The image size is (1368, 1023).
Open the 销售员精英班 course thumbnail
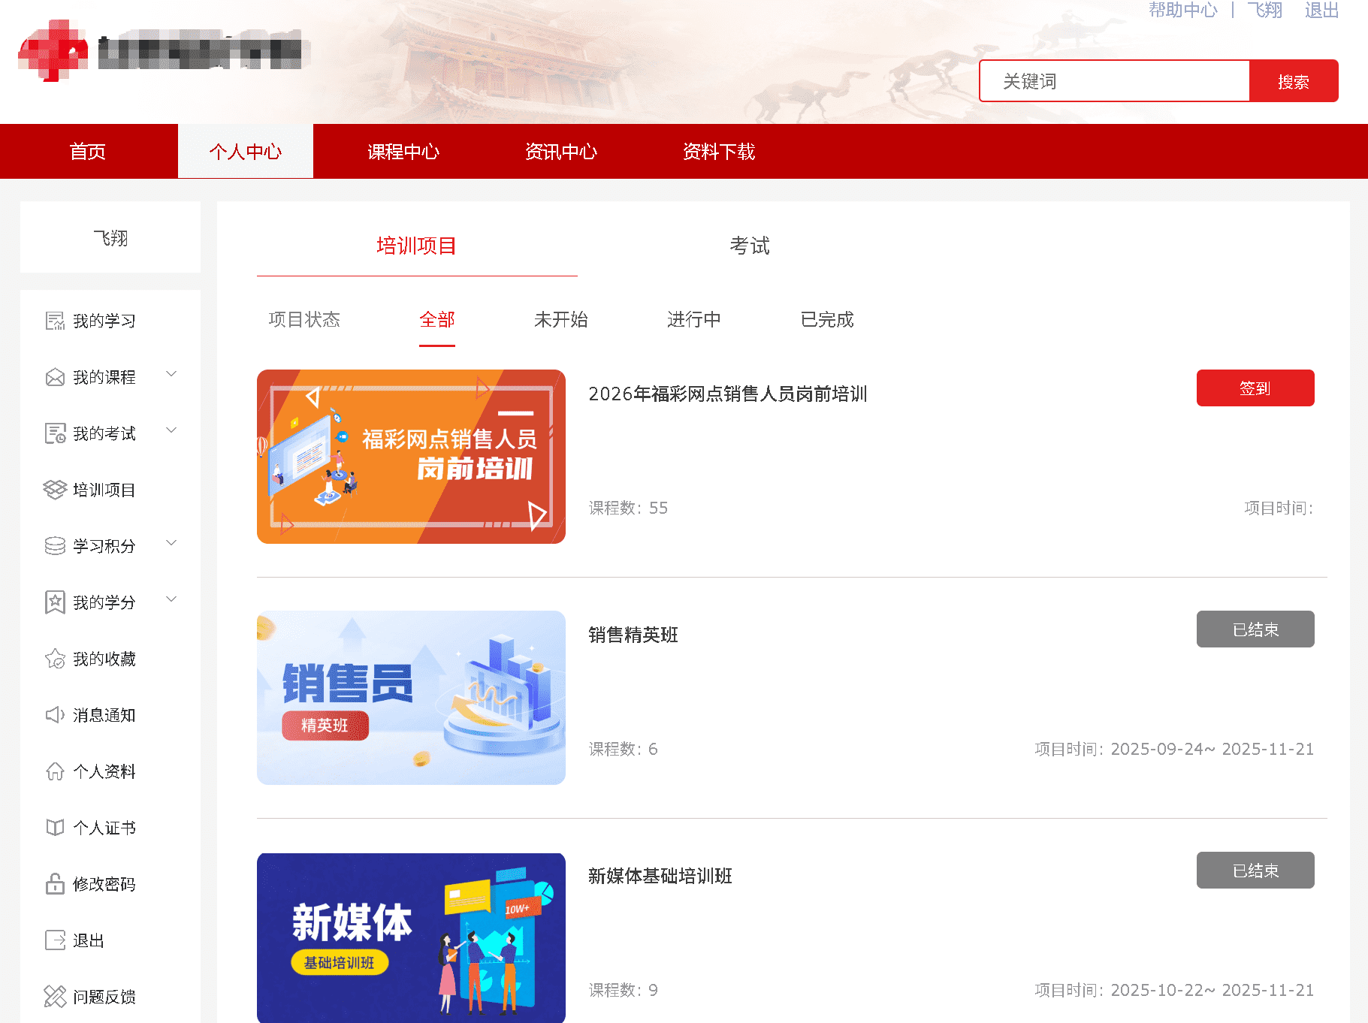[411, 698]
